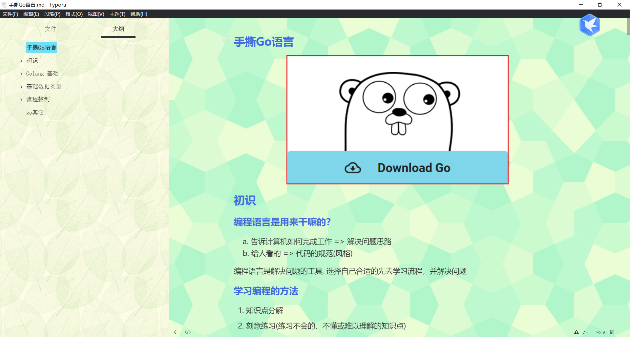The image size is (630, 337).
Task: Expand the 基础数据类型 outline chevron
Action: (21, 87)
